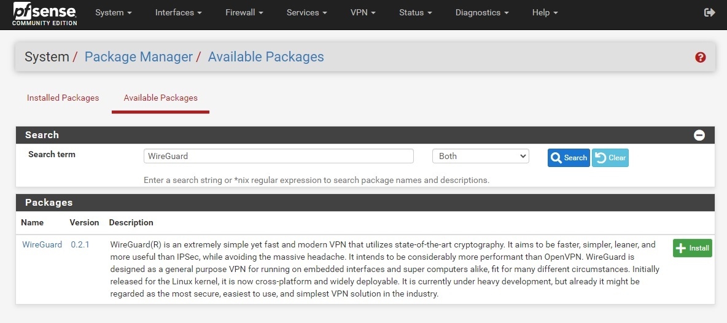This screenshot has width=727, height=323.
Task: Open the WireGuard package name link
Action: tap(42, 244)
